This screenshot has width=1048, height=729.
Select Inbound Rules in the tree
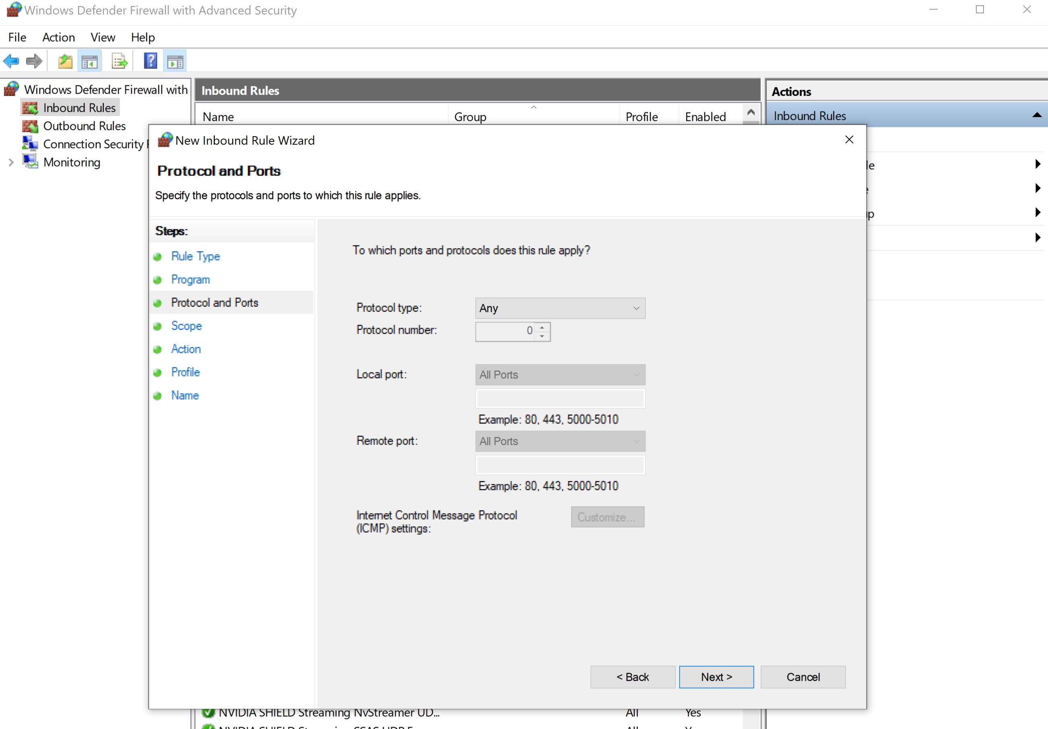pos(79,108)
